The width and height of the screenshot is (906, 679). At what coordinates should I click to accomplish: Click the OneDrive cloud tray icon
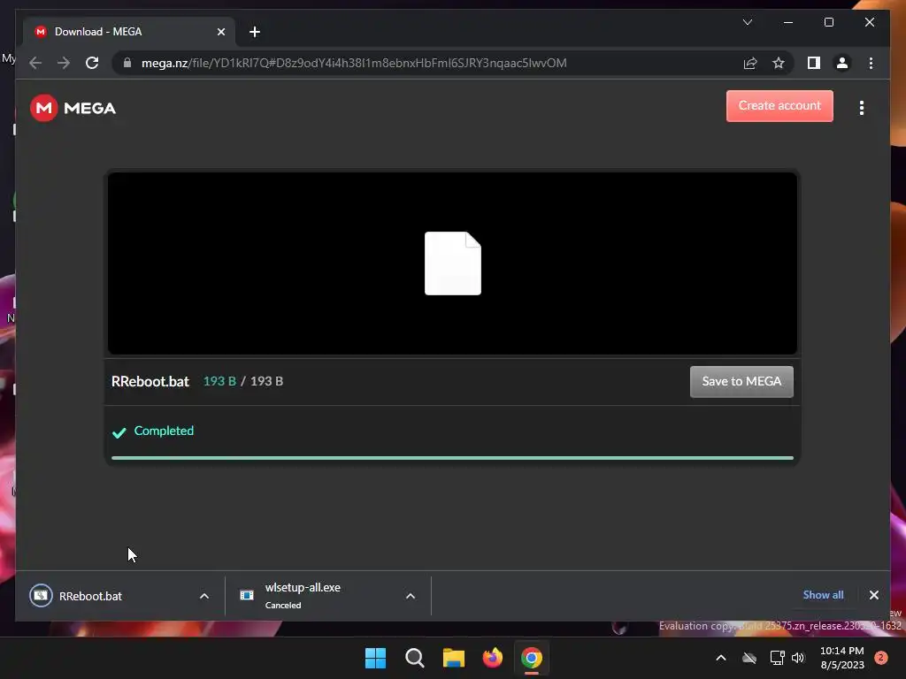749,658
